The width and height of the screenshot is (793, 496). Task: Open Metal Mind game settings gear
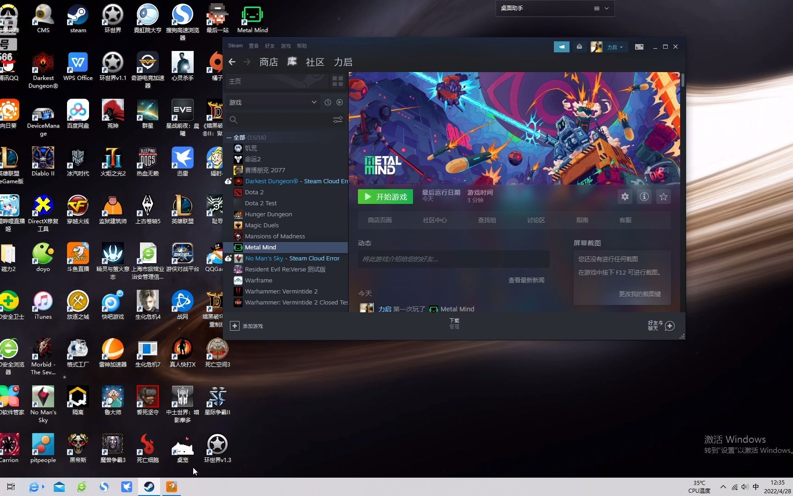625,197
